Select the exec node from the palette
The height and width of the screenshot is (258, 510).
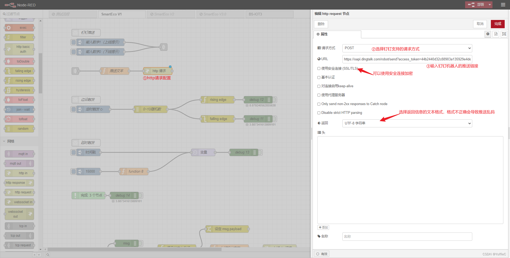[19, 27]
